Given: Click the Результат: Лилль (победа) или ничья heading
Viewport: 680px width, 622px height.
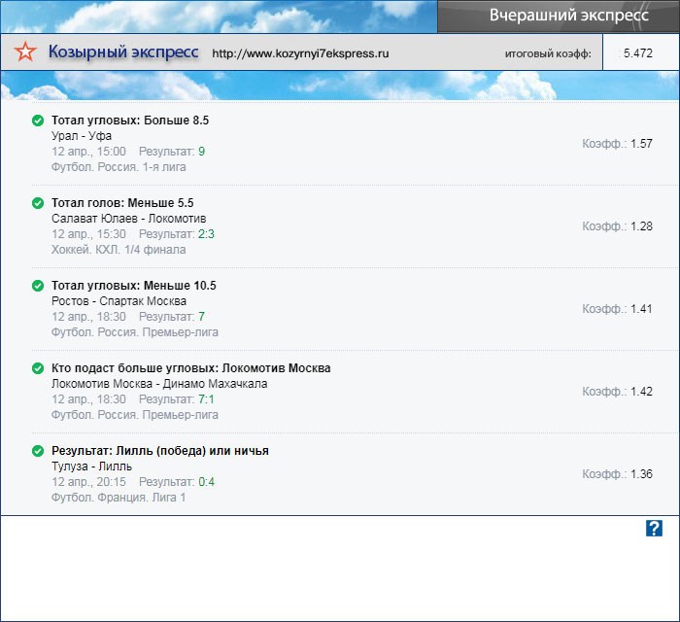Looking at the screenshot, I should [x=160, y=451].
